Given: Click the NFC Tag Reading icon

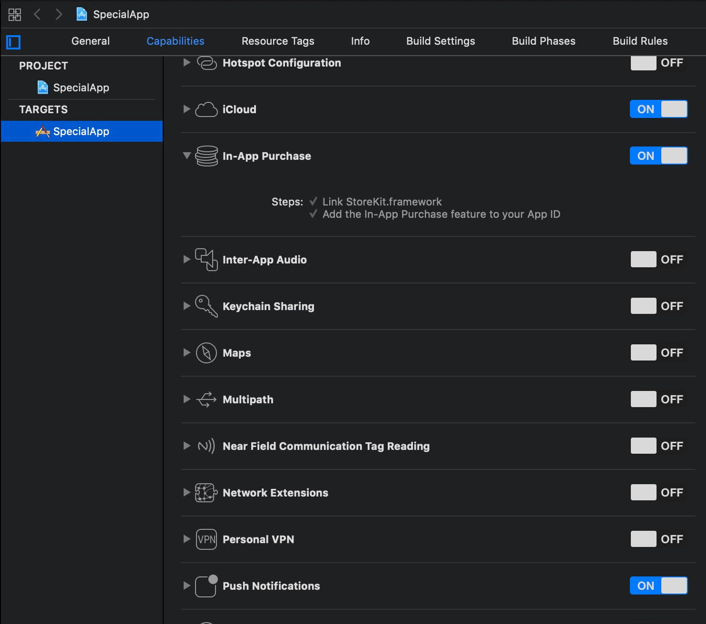Looking at the screenshot, I should [x=206, y=446].
